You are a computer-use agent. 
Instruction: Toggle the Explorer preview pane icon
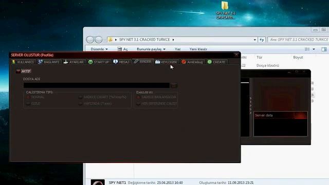[x=324, y=49]
